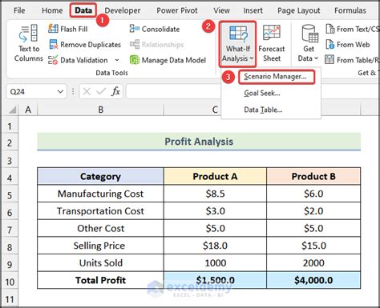380x308 pixels.
Task: Select the Transportation Cost cell
Action: 100,211
